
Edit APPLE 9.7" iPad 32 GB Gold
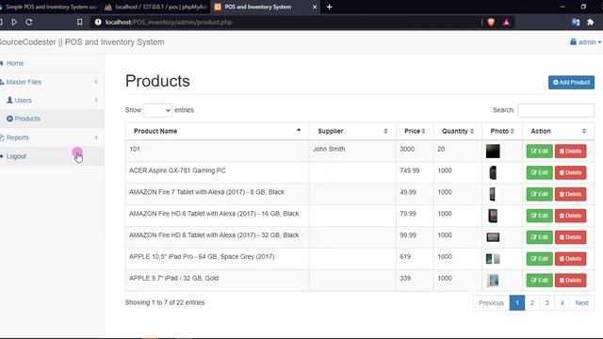(x=540, y=281)
